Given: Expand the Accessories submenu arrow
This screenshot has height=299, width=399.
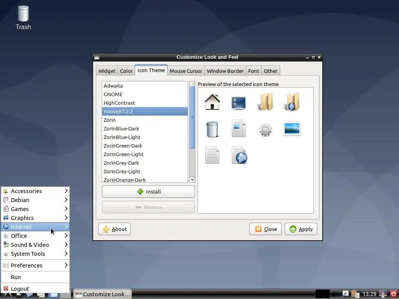Looking at the screenshot, I should (66, 191).
